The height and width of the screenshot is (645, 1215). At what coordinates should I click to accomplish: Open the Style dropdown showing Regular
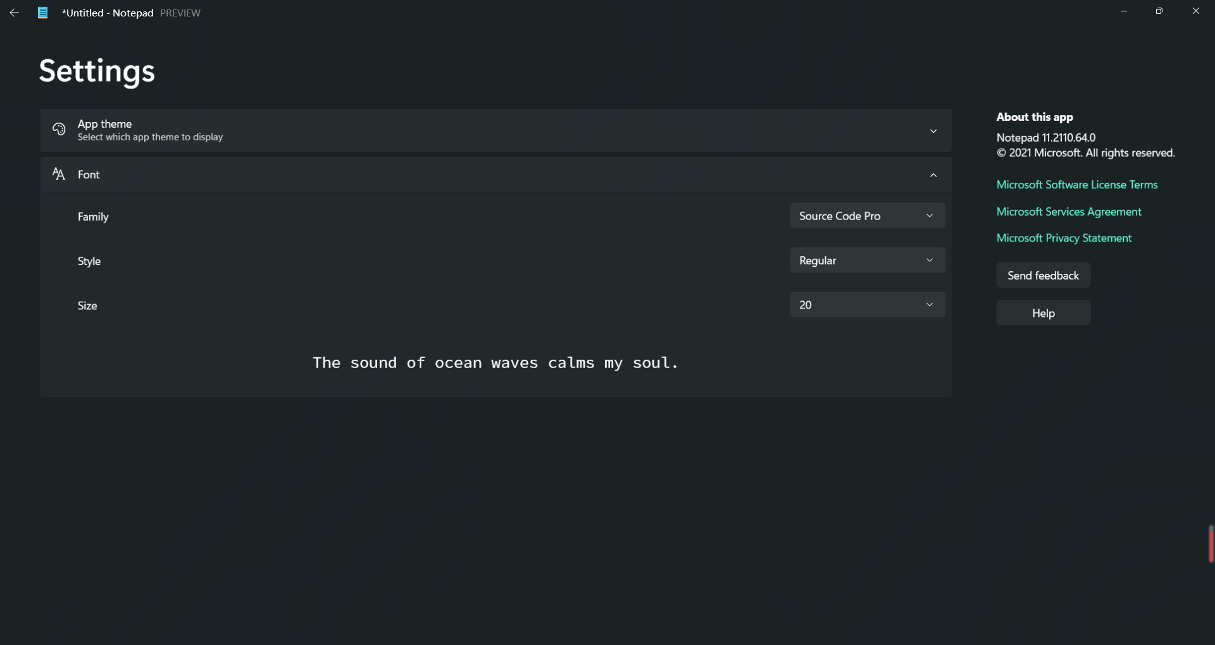pyautogui.click(x=868, y=261)
